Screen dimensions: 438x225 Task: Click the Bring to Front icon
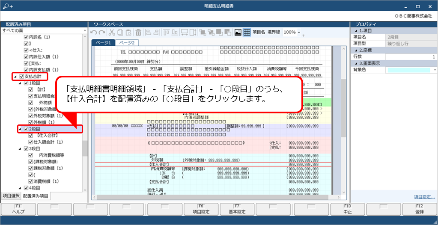(x=203, y=33)
